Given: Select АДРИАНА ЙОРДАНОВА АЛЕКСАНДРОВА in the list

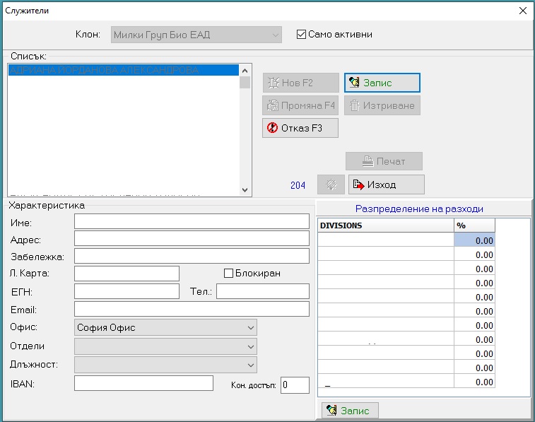Looking at the screenshot, I should click(124, 70).
